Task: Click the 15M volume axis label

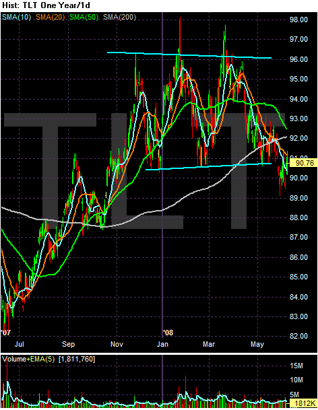Action: click(x=296, y=366)
